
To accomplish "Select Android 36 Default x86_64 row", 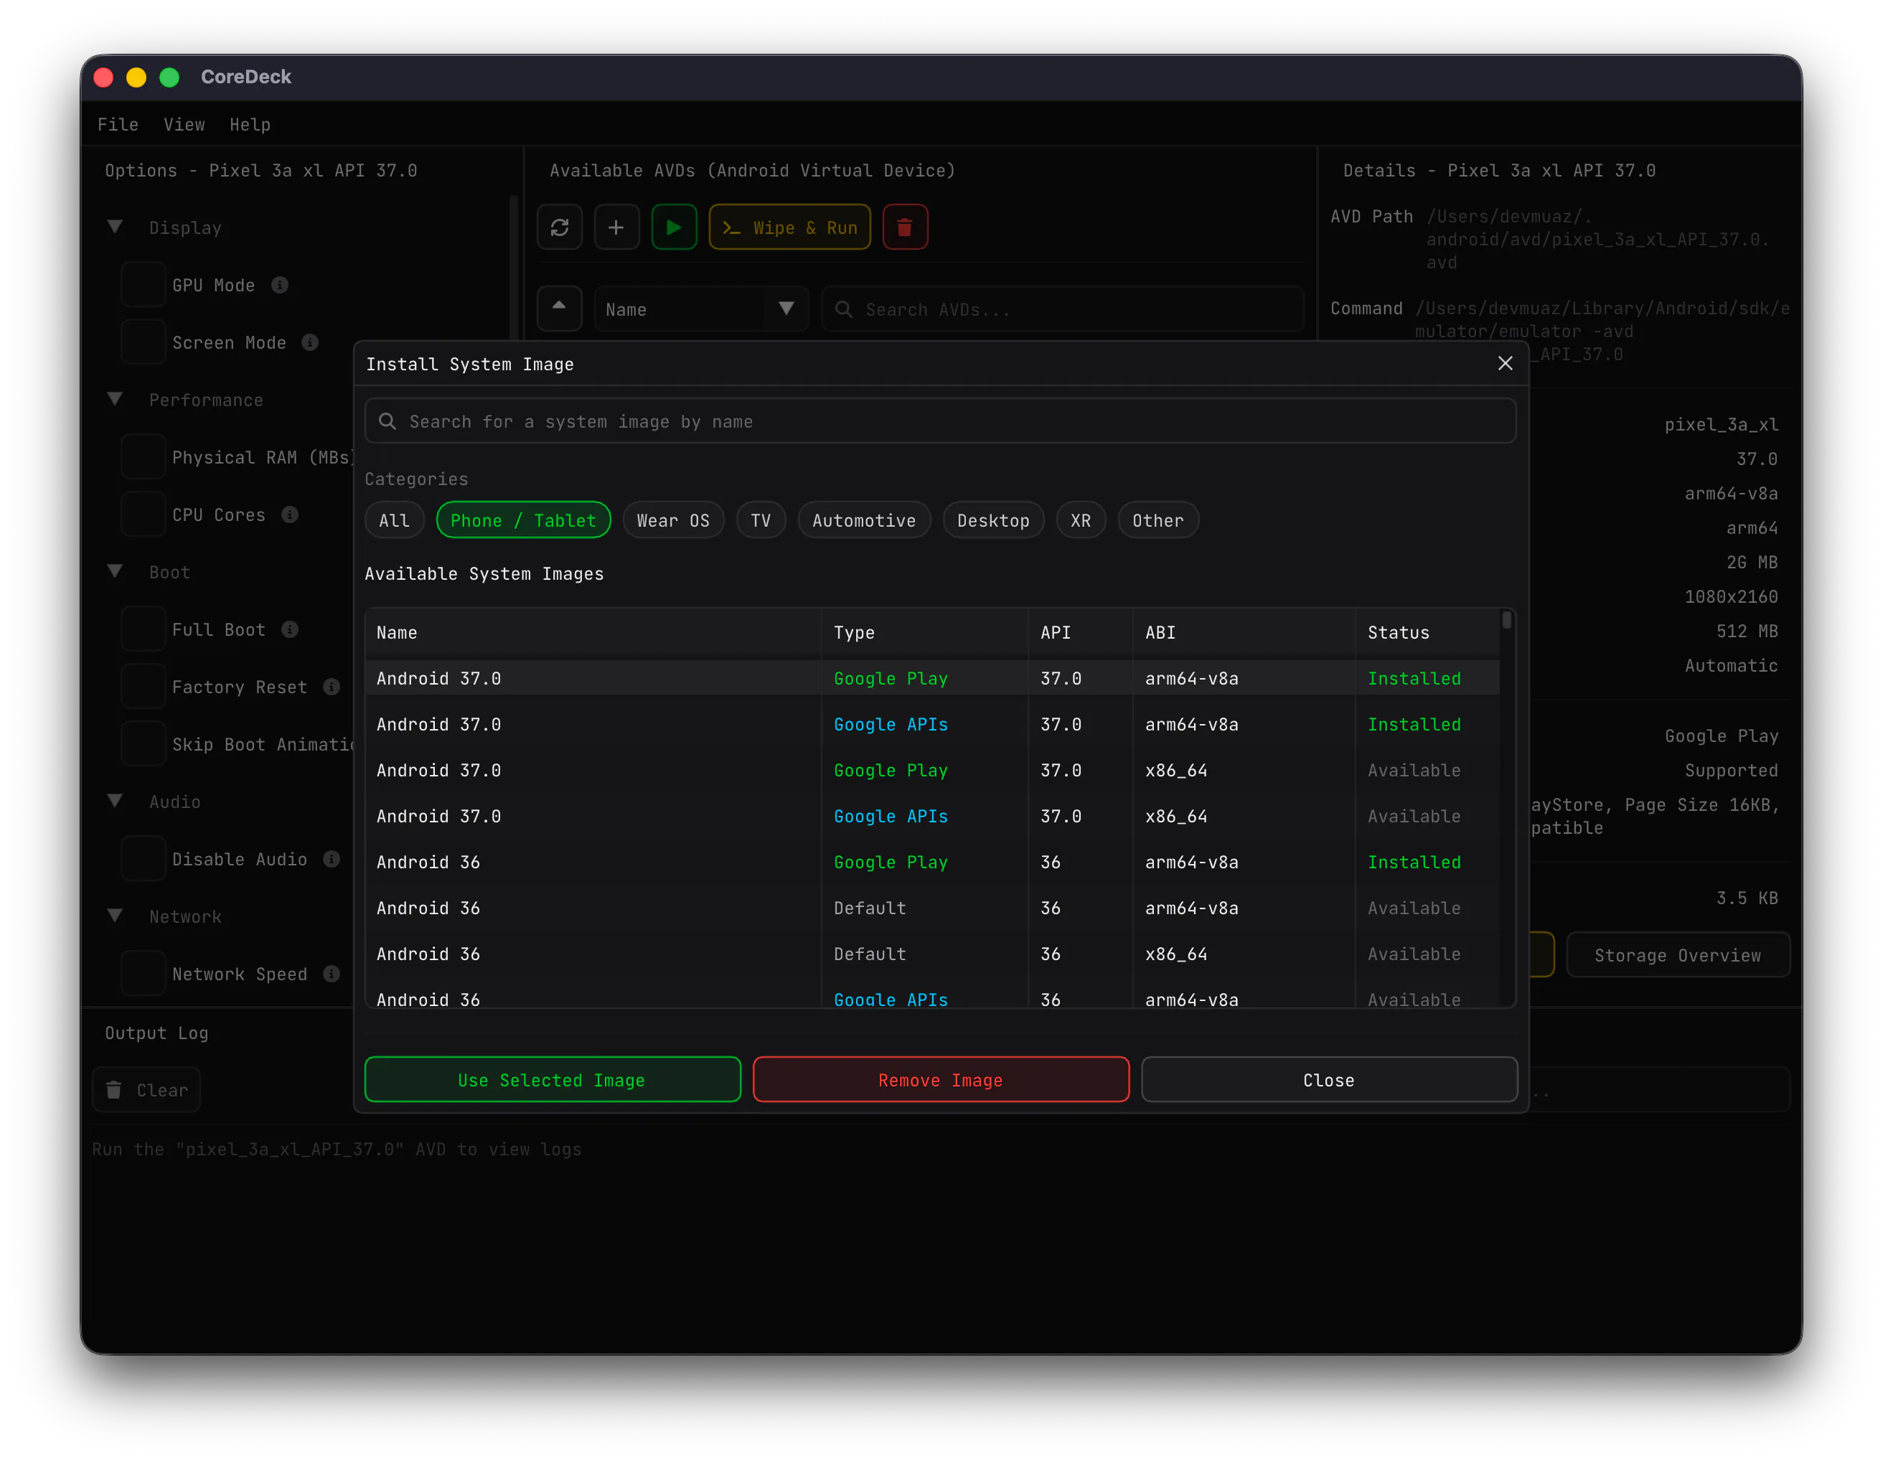I will (x=932, y=954).
